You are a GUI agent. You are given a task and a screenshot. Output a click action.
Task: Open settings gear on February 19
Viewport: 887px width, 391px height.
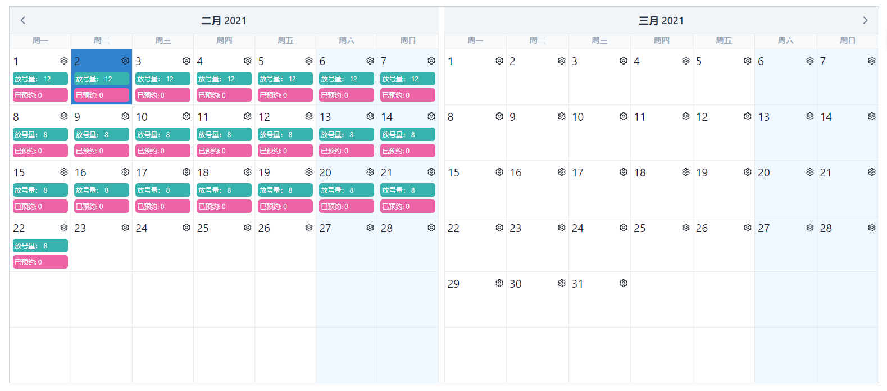coord(309,172)
